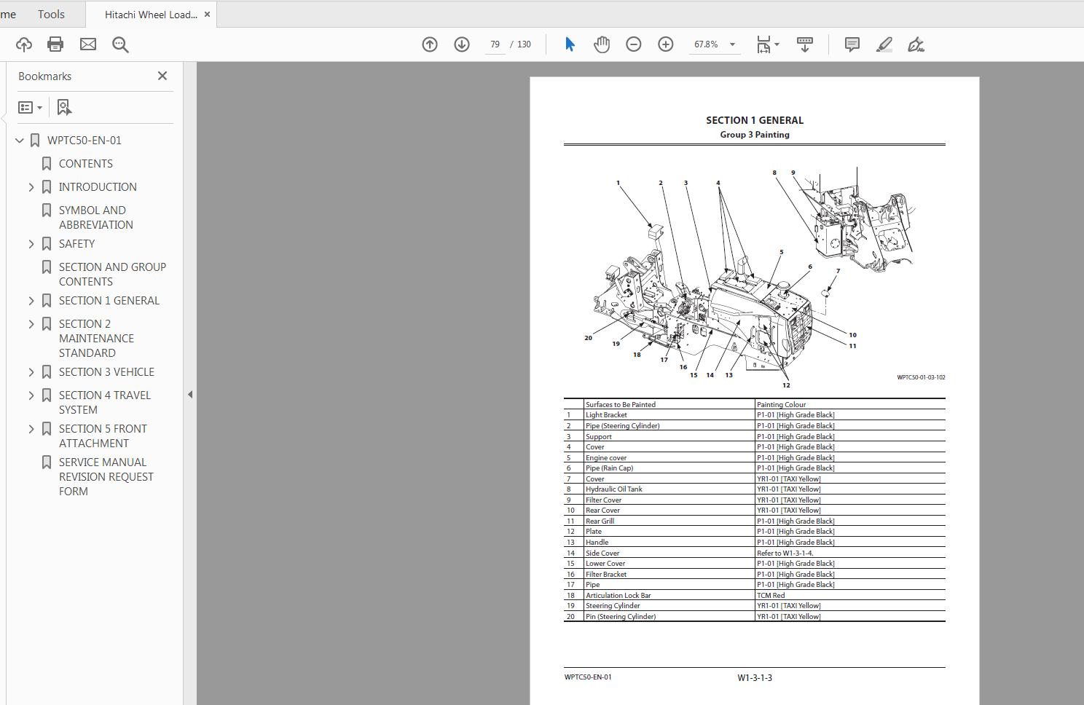Activate the Hand pan tool
The width and height of the screenshot is (1084, 705).
tap(602, 44)
